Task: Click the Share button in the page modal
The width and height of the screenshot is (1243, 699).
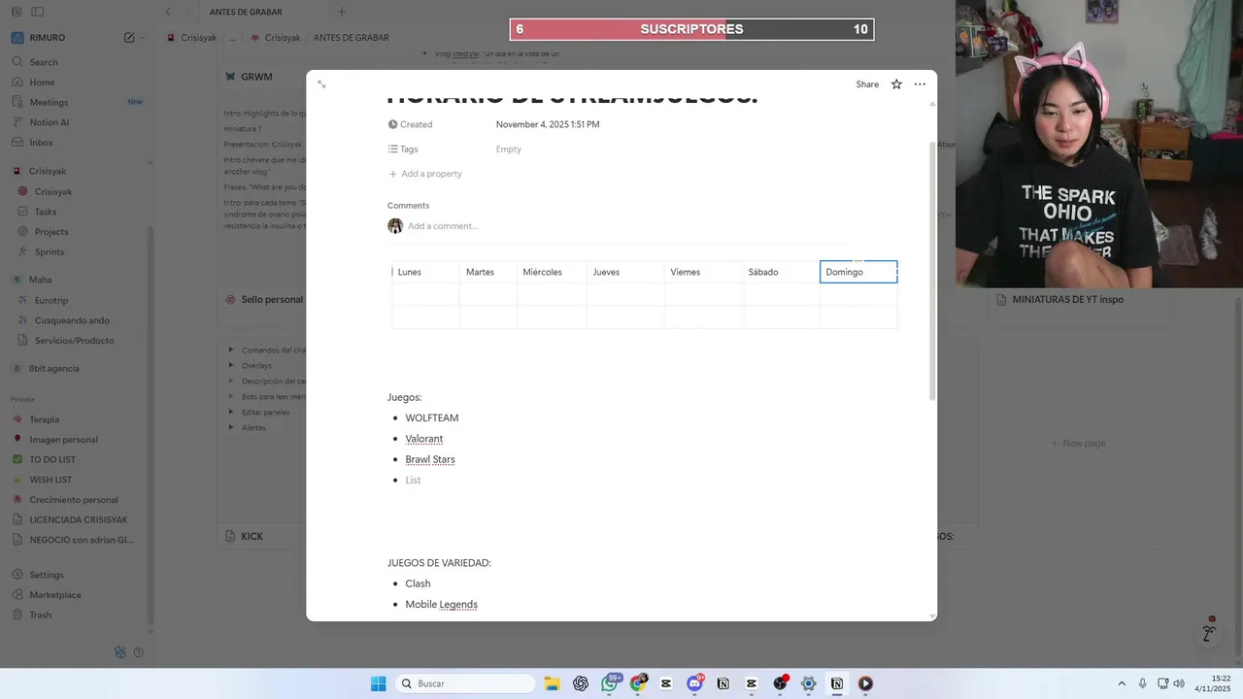Action: (x=867, y=84)
